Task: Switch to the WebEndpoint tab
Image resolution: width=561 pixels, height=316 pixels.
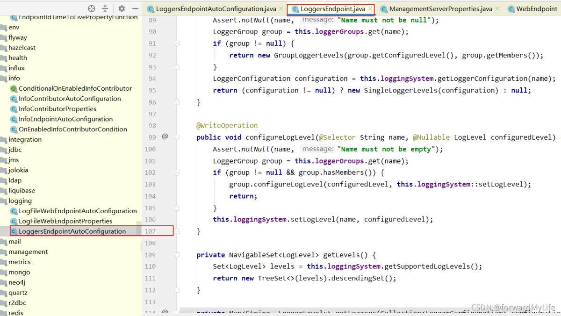Action: 533,9
